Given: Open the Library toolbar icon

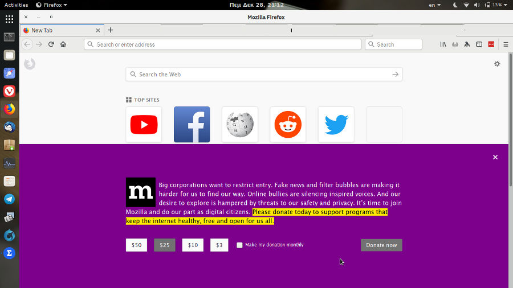Looking at the screenshot, I should click(x=443, y=44).
